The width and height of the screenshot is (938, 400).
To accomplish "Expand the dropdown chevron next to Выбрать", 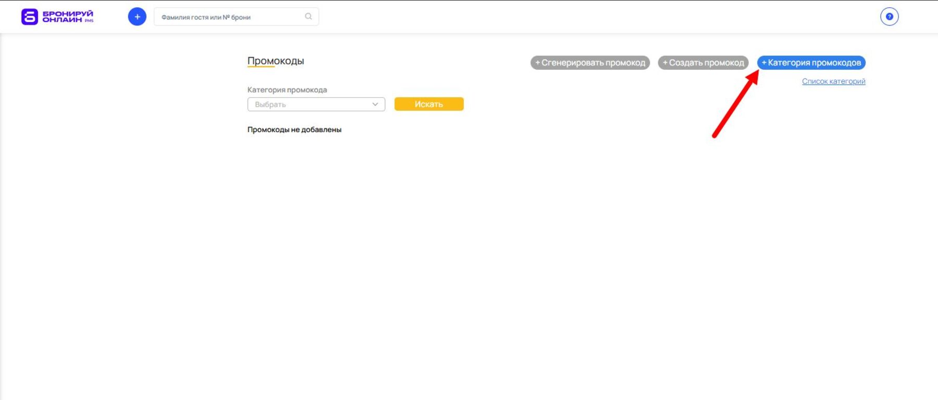I will [x=375, y=105].
